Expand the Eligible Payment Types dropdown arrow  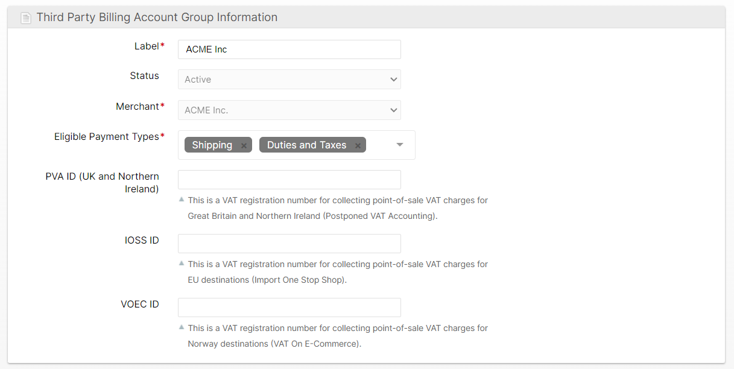click(x=399, y=145)
